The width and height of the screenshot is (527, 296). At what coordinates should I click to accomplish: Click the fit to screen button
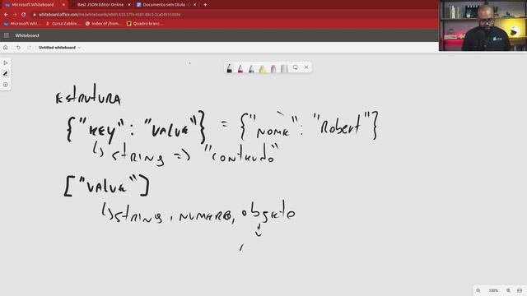coord(520,290)
